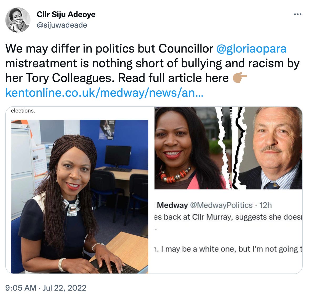Open the 9:05 AM timestamp
This screenshot has height=299, width=309.
click(21, 288)
